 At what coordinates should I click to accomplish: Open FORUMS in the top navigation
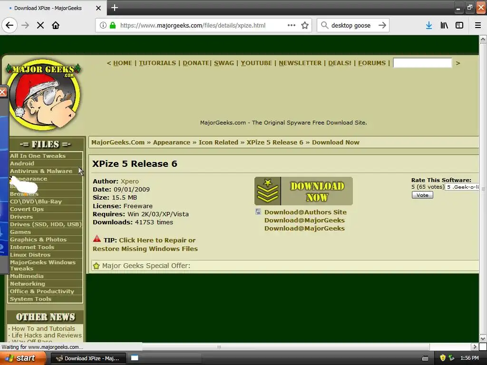click(372, 63)
